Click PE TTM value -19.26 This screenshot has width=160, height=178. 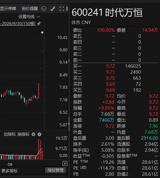(x=107, y=162)
